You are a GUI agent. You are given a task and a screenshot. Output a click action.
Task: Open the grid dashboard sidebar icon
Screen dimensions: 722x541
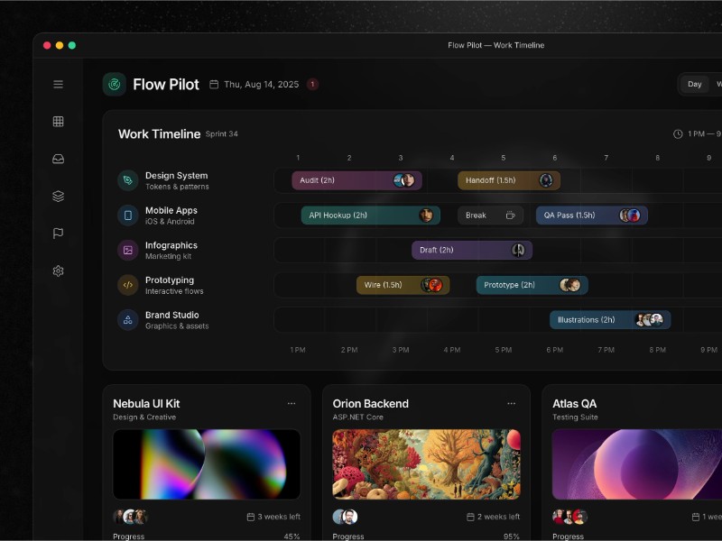coord(58,122)
